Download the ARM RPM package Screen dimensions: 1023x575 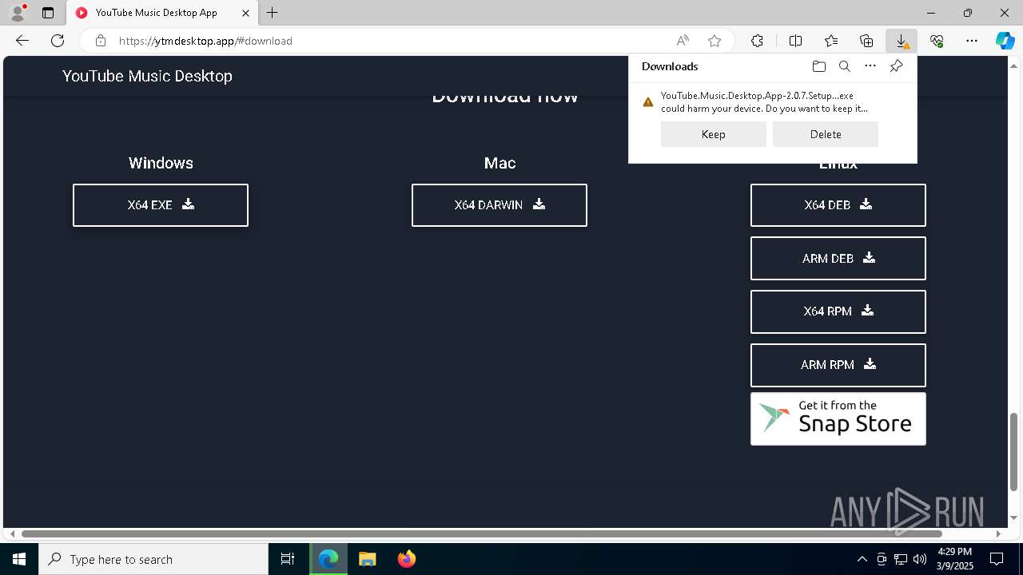coord(838,365)
